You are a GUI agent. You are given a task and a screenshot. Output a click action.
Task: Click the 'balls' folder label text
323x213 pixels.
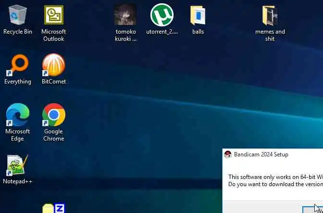click(x=198, y=32)
